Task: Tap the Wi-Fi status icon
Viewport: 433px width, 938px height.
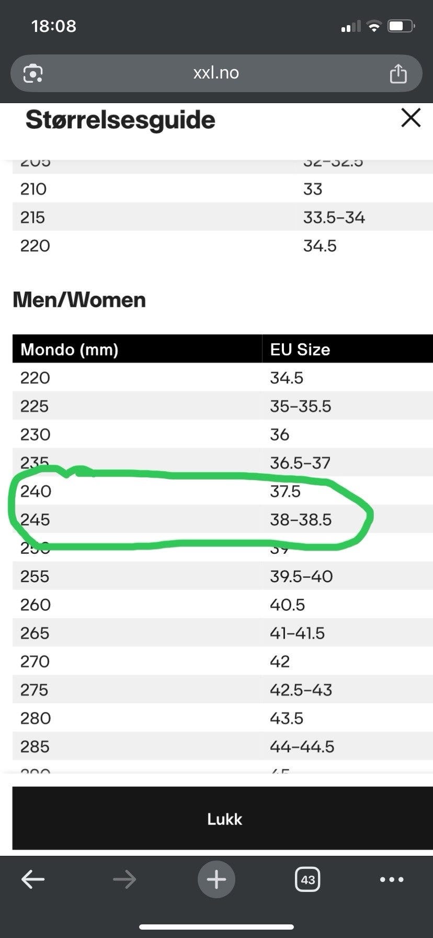Action: (x=374, y=26)
